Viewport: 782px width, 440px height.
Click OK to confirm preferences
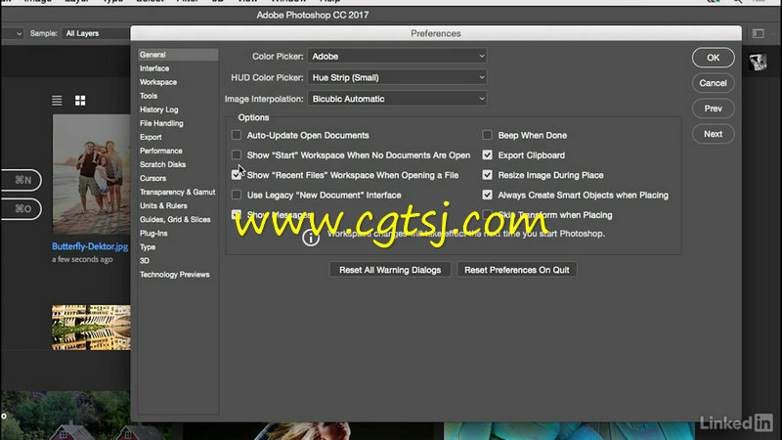[714, 58]
